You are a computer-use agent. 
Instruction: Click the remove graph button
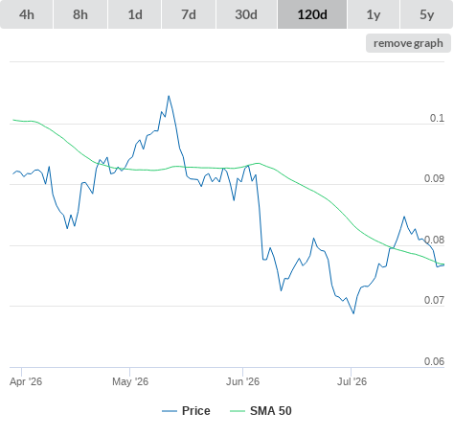tap(408, 43)
